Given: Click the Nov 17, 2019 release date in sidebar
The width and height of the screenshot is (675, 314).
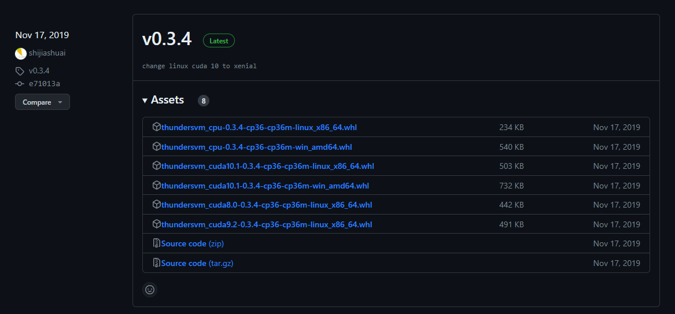Looking at the screenshot, I should click(x=42, y=35).
